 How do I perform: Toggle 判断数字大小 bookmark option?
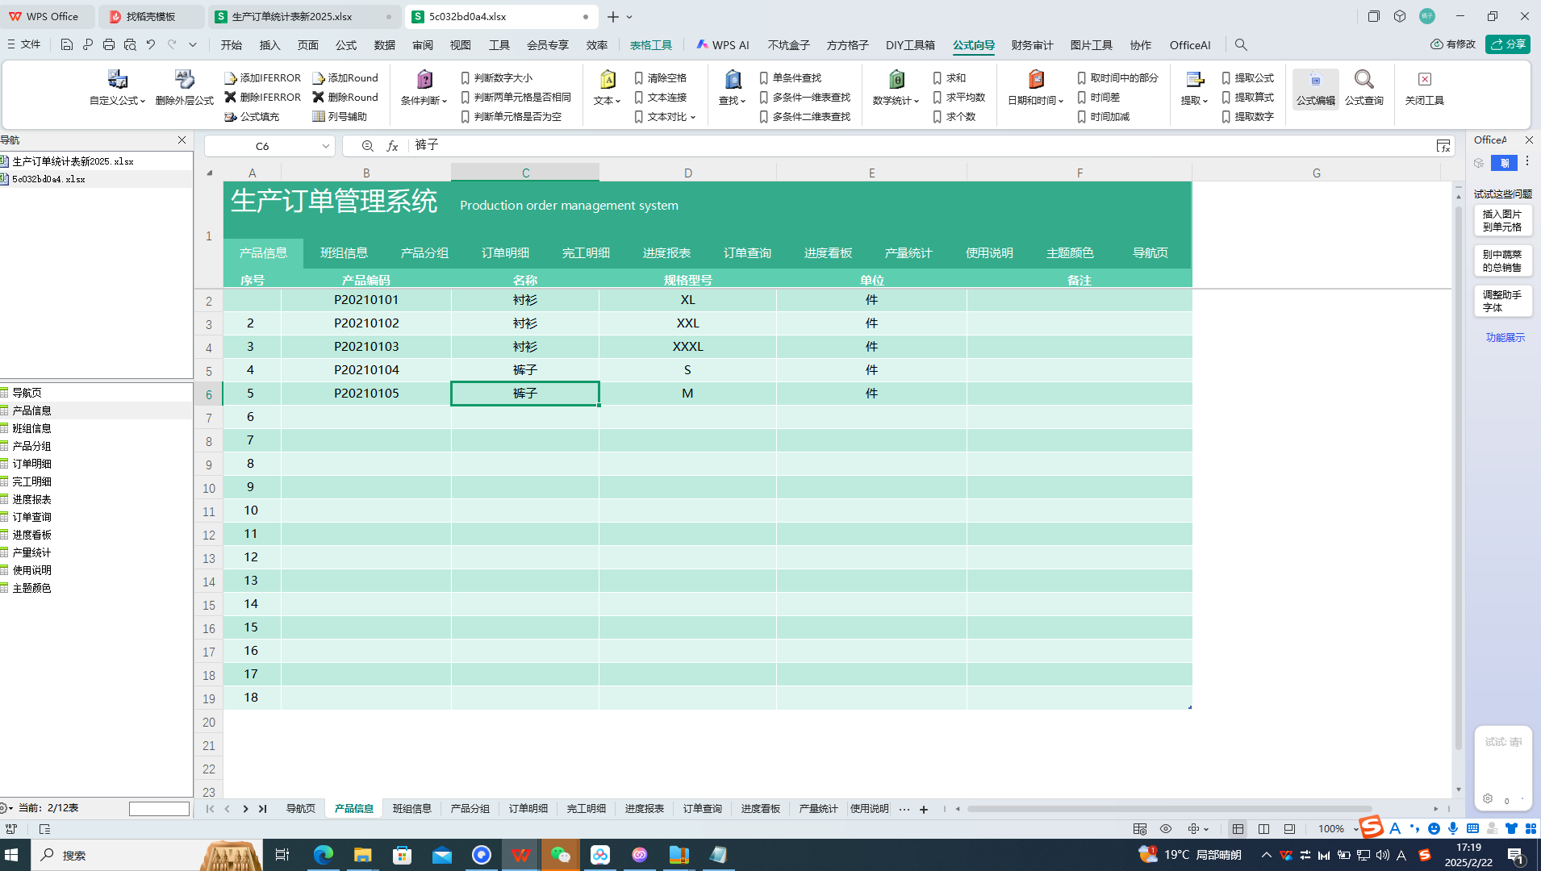[496, 77]
